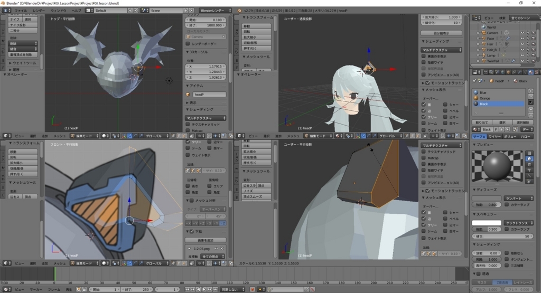Toggle the 透過 transparency checkbox
The width and height of the screenshot is (541, 293).
(x=479, y=273)
